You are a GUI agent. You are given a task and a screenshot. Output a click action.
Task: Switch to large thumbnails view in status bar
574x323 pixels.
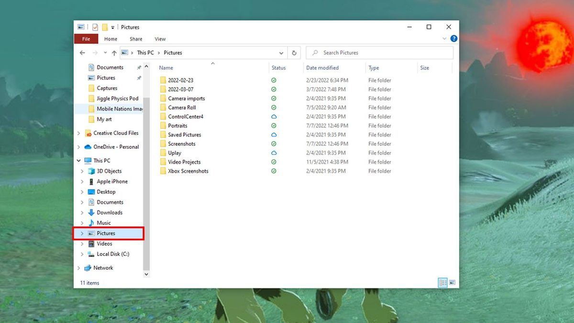pyautogui.click(x=452, y=282)
